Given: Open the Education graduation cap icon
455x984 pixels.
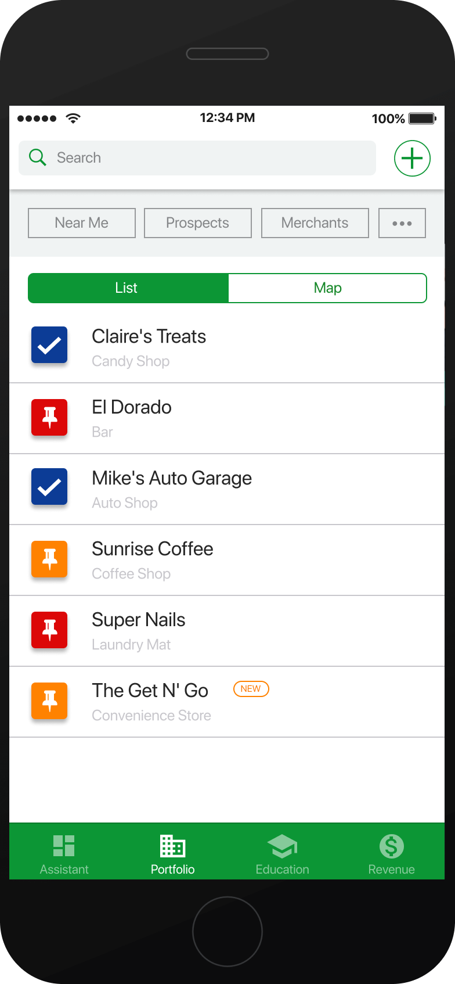Looking at the screenshot, I should point(282,846).
